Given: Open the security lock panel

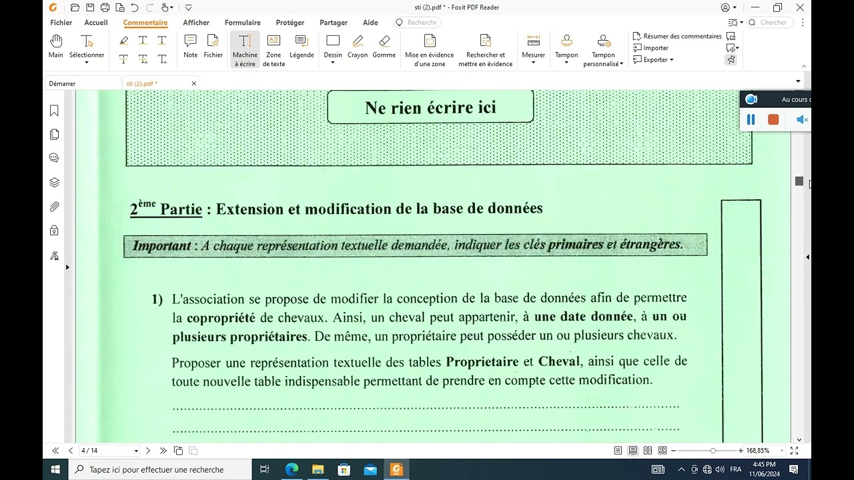Looking at the screenshot, I should point(54,231).
